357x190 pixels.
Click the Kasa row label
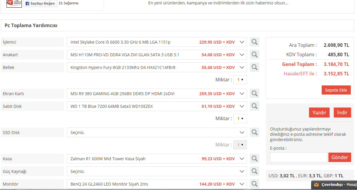coord(7,159)
